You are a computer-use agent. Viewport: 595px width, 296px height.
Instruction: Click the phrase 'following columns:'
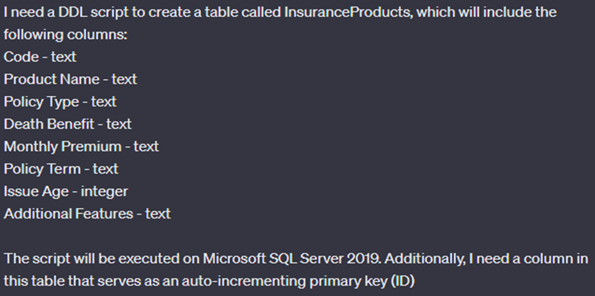pyautogui.click(x=65, y=35)
